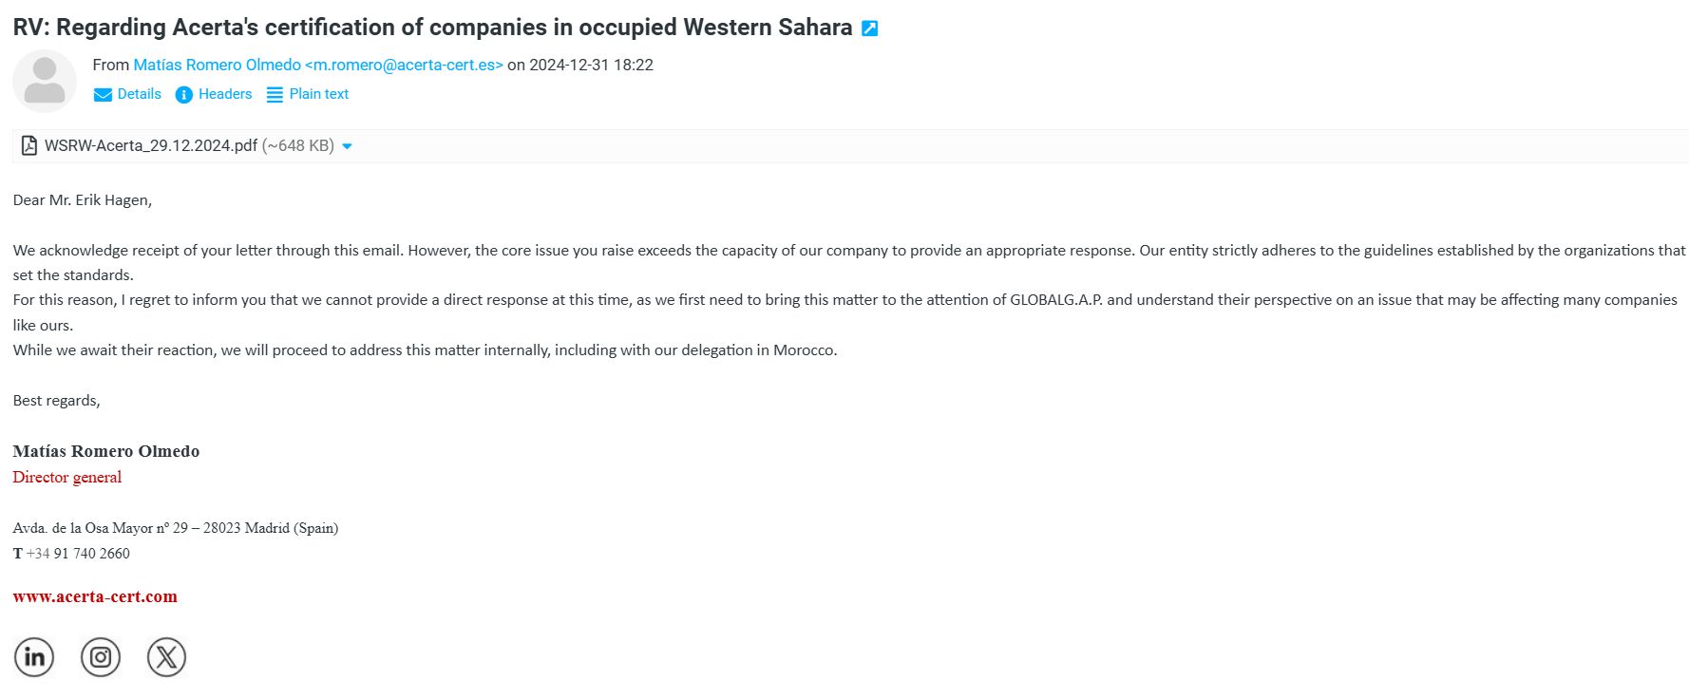Open message in new window icon

(x=869, y=28)
